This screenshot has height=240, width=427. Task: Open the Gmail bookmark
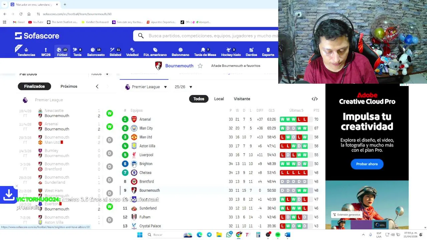[x=19, y=22]
